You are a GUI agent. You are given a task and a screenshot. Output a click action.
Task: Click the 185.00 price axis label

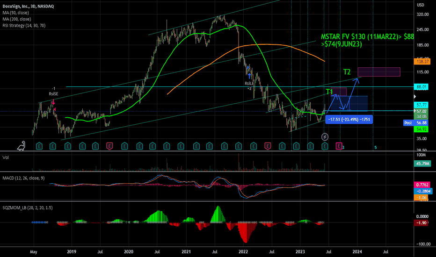[x=422, y=45]
